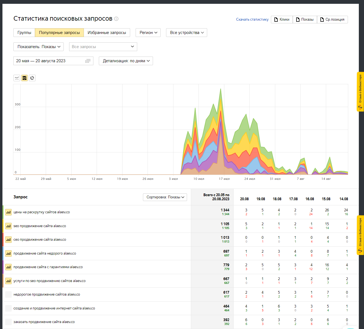The width and height of the screenshot is (364, 329).
Task: Enable chart for 'заказать продвижение сайта' row
Action: [x=8, y=322]
